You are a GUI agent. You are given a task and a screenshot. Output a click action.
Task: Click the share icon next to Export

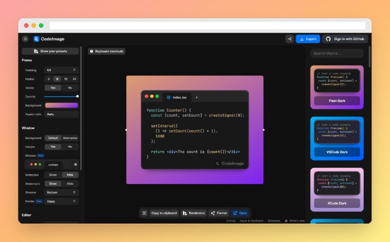(290, 39)
